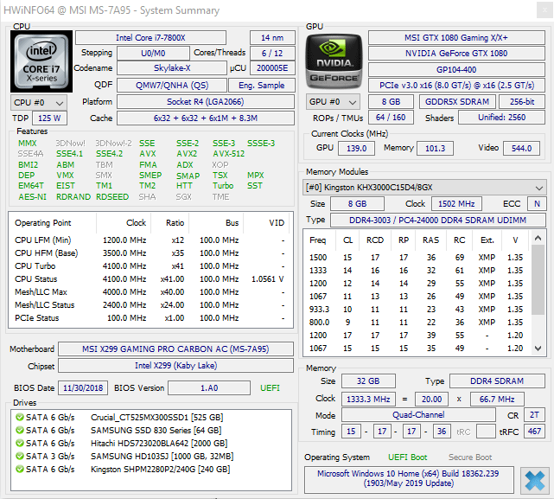The height and width of the screenshot is (499, 554).
Task: Click the CR 2T value field
Action: [x=534, y=415]
